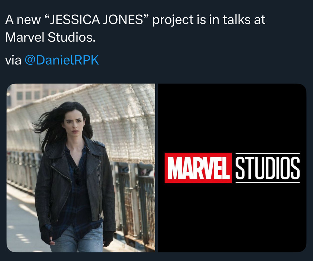313x261 pixels.
Task: Click the building in photo background
Action: [26, 95]
